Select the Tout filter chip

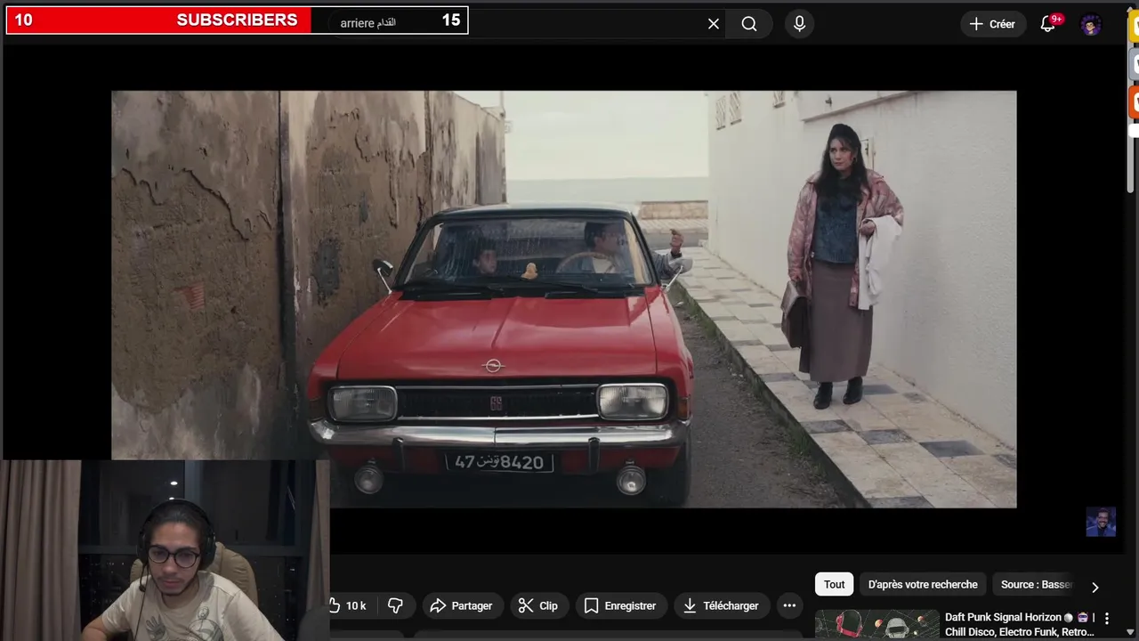(x=834, y=584)
